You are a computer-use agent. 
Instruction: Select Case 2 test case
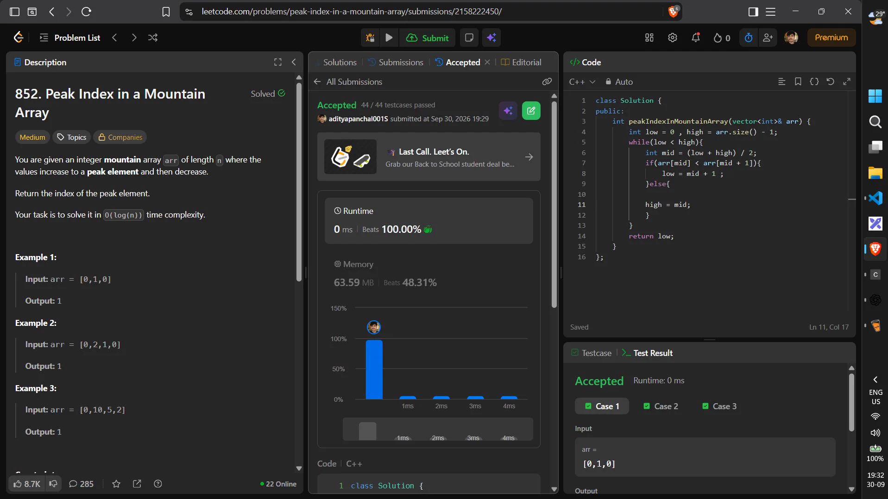click(x=661, y=406)
